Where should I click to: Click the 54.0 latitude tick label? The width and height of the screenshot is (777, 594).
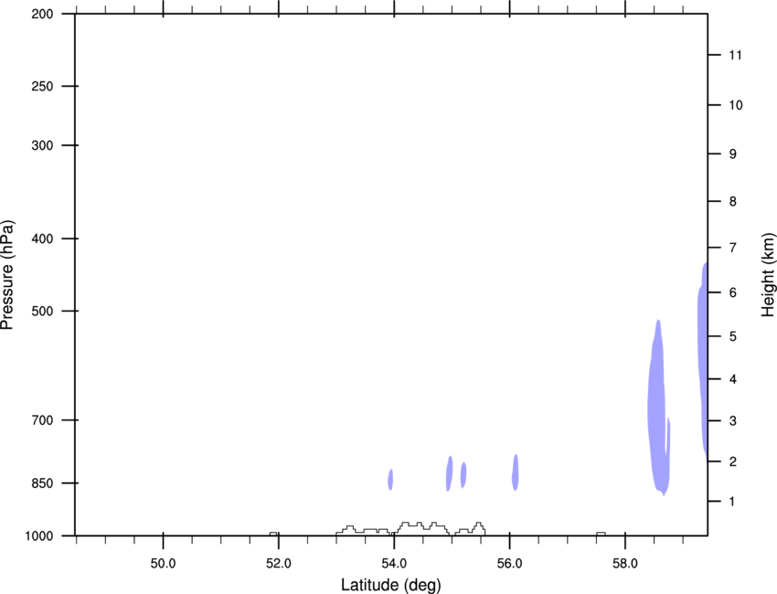click(x=394, y=564)
